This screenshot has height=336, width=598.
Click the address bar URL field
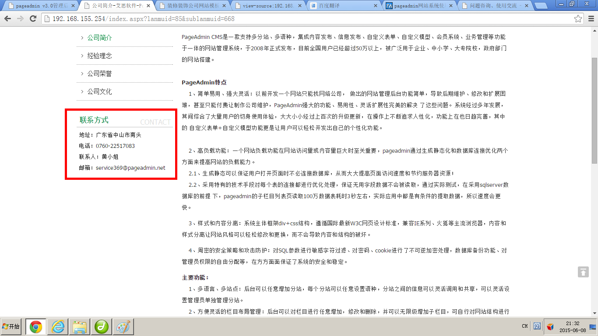tap(306, 19)
